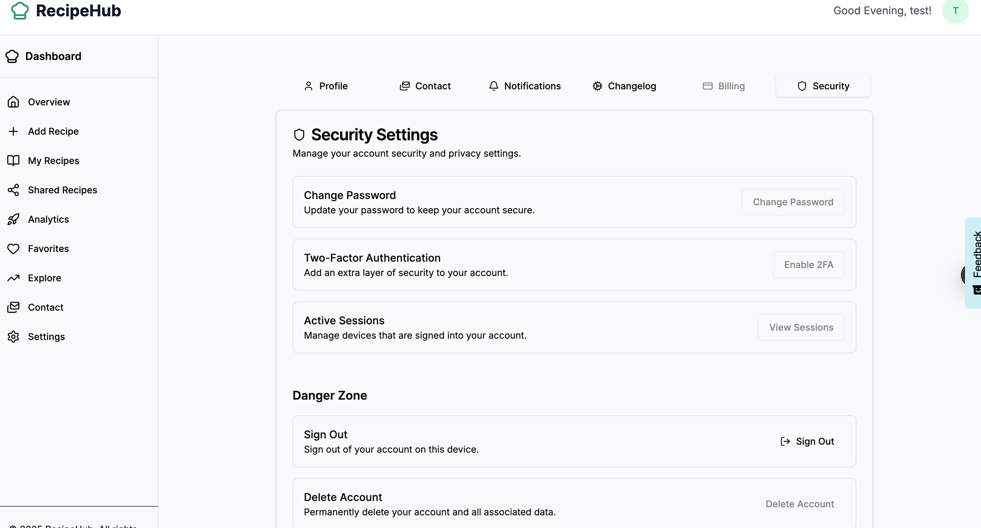Click the Overview home icon
This screenshot has width=981, height=528.
point(13,102)
